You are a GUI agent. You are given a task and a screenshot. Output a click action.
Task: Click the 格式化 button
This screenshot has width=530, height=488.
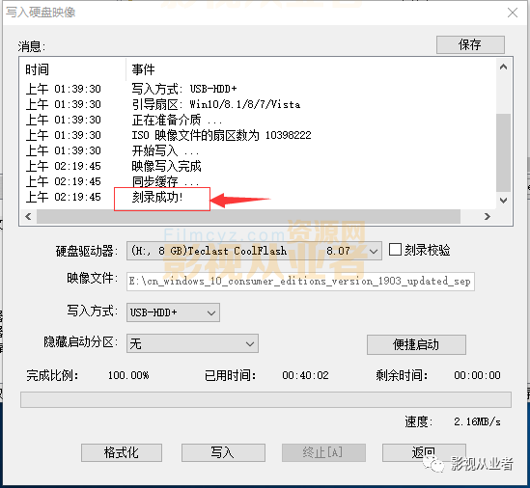click(122, 452)
